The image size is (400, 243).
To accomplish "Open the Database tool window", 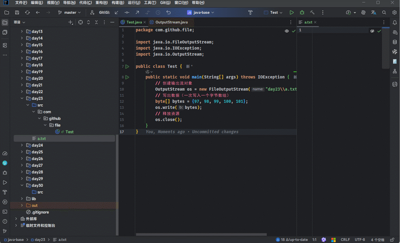I will [x=395, y=42].
